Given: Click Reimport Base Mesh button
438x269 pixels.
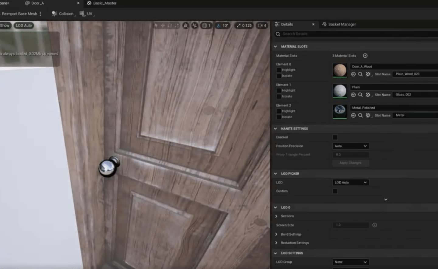Looking at the screenshot, I should [19, 14].
